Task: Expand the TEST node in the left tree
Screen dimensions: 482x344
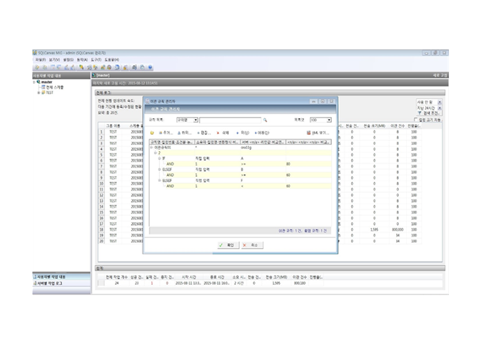Action: pyautogui.click(x=39, y=92)
